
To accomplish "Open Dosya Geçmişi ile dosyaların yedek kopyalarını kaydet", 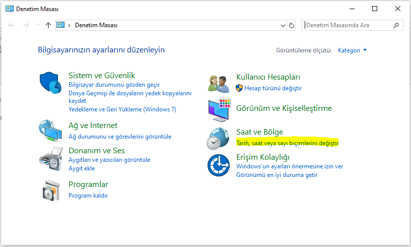I will point(130,97).
